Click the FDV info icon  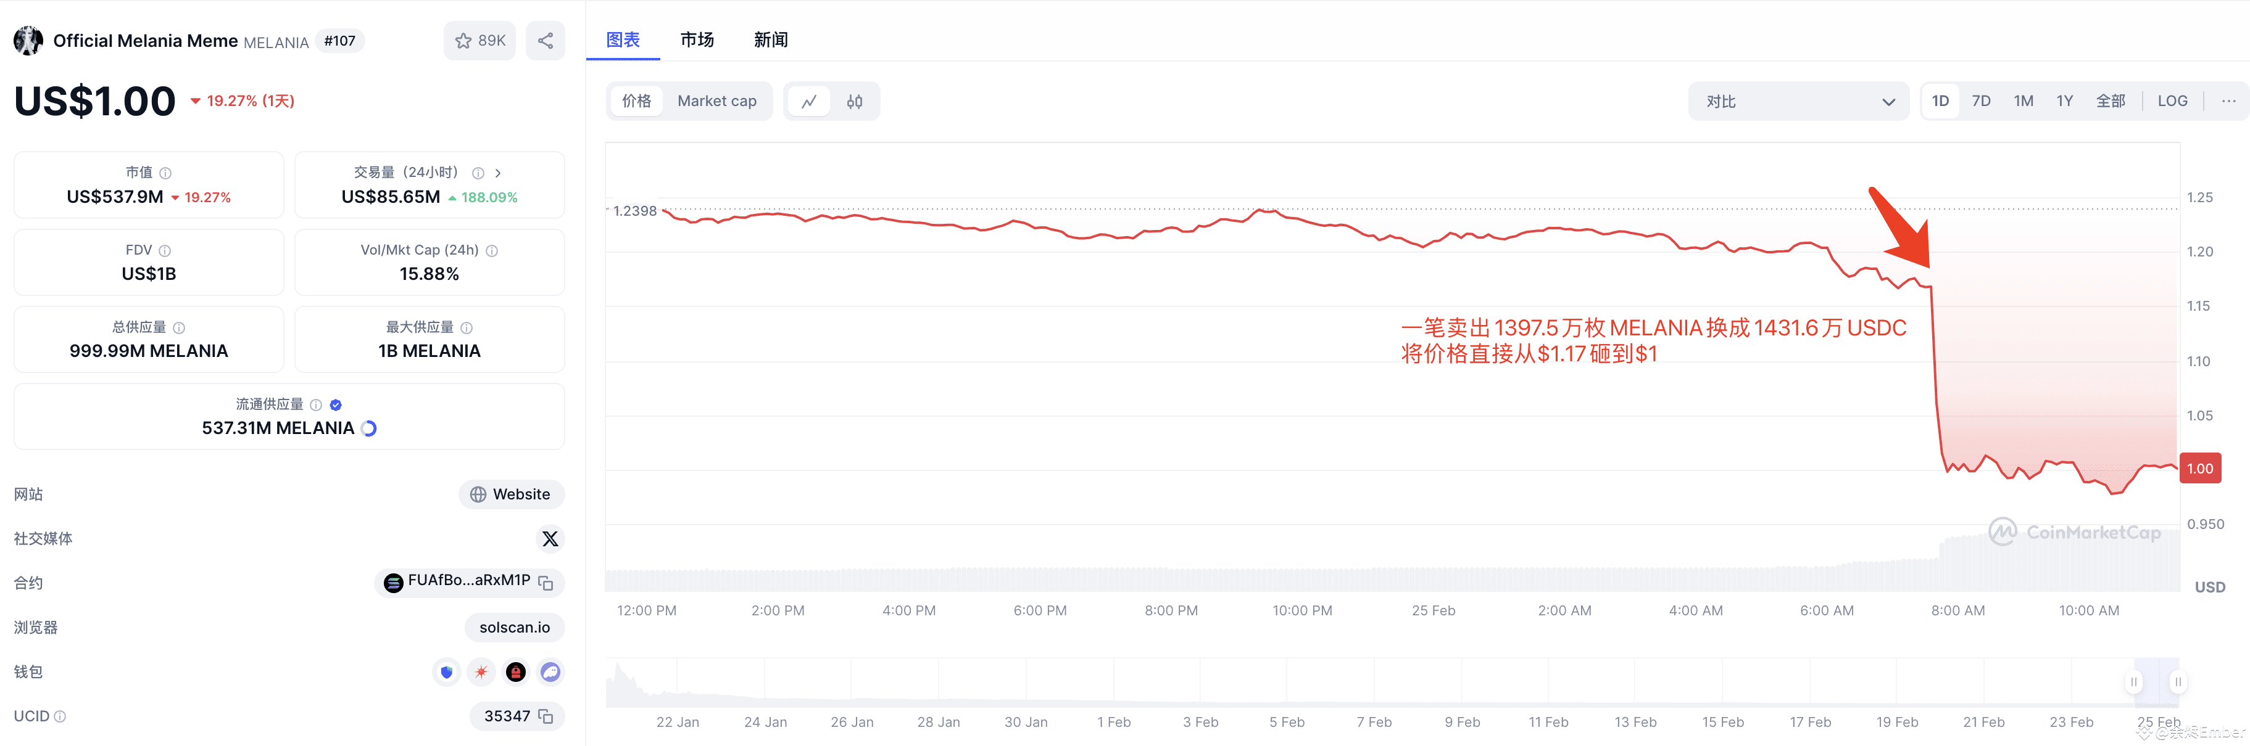(165, 250)
